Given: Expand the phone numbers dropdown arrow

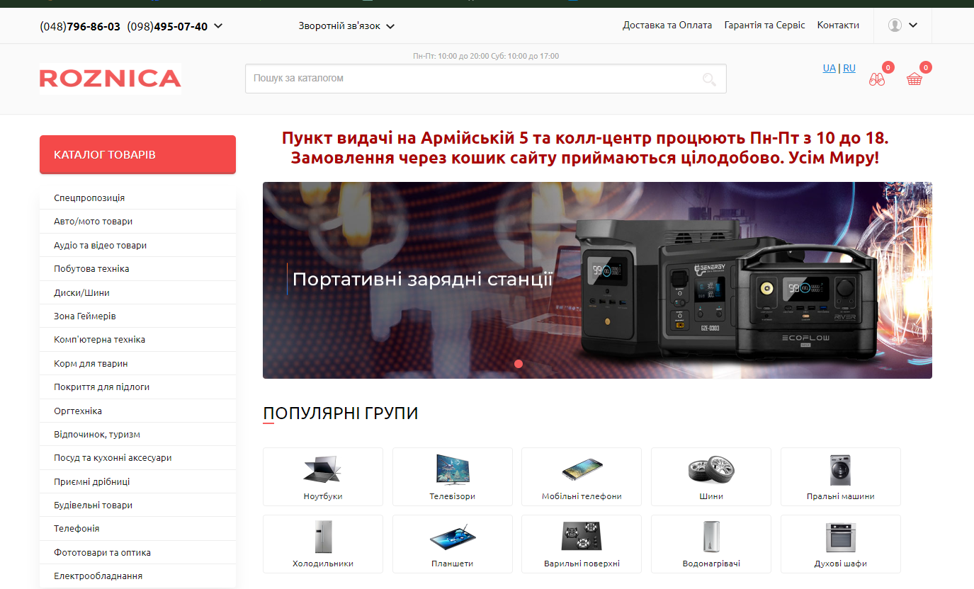Looking at the screenshot, I should (x=218, y=26).
